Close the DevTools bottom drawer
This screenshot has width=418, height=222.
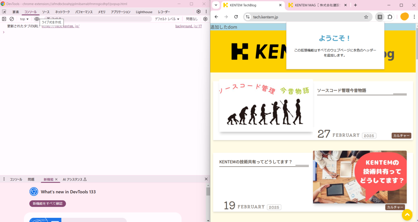point(206,179)
